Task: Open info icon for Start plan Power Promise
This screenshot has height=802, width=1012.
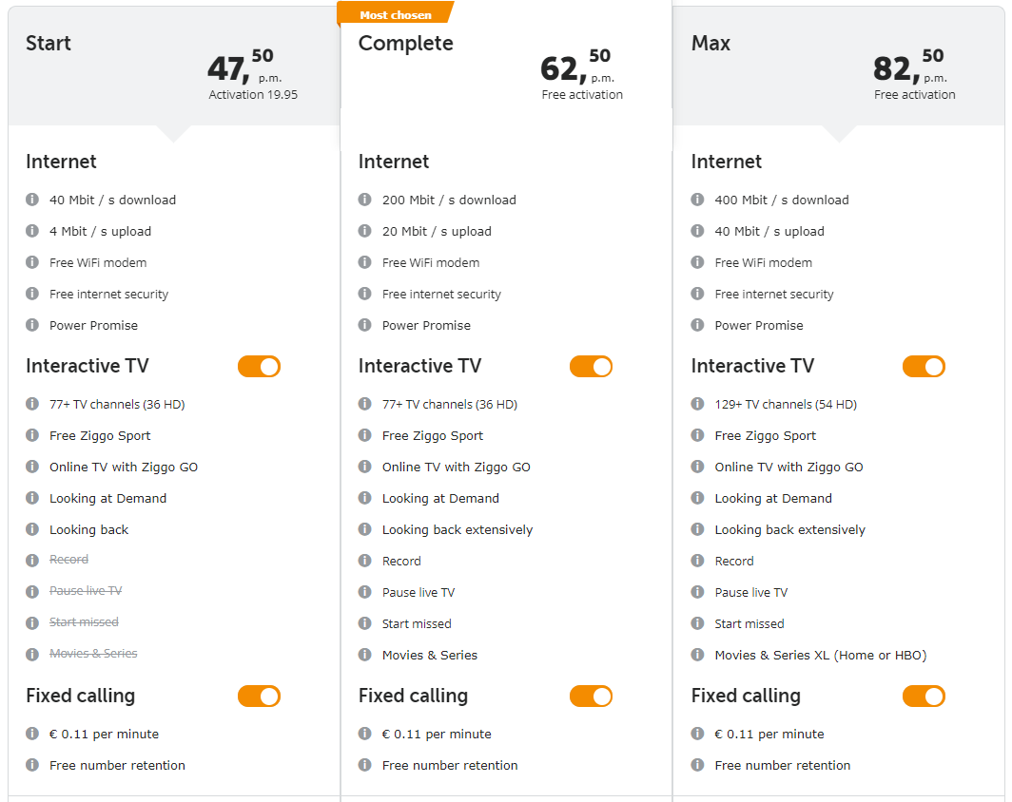Action: [x=32, y=325]
